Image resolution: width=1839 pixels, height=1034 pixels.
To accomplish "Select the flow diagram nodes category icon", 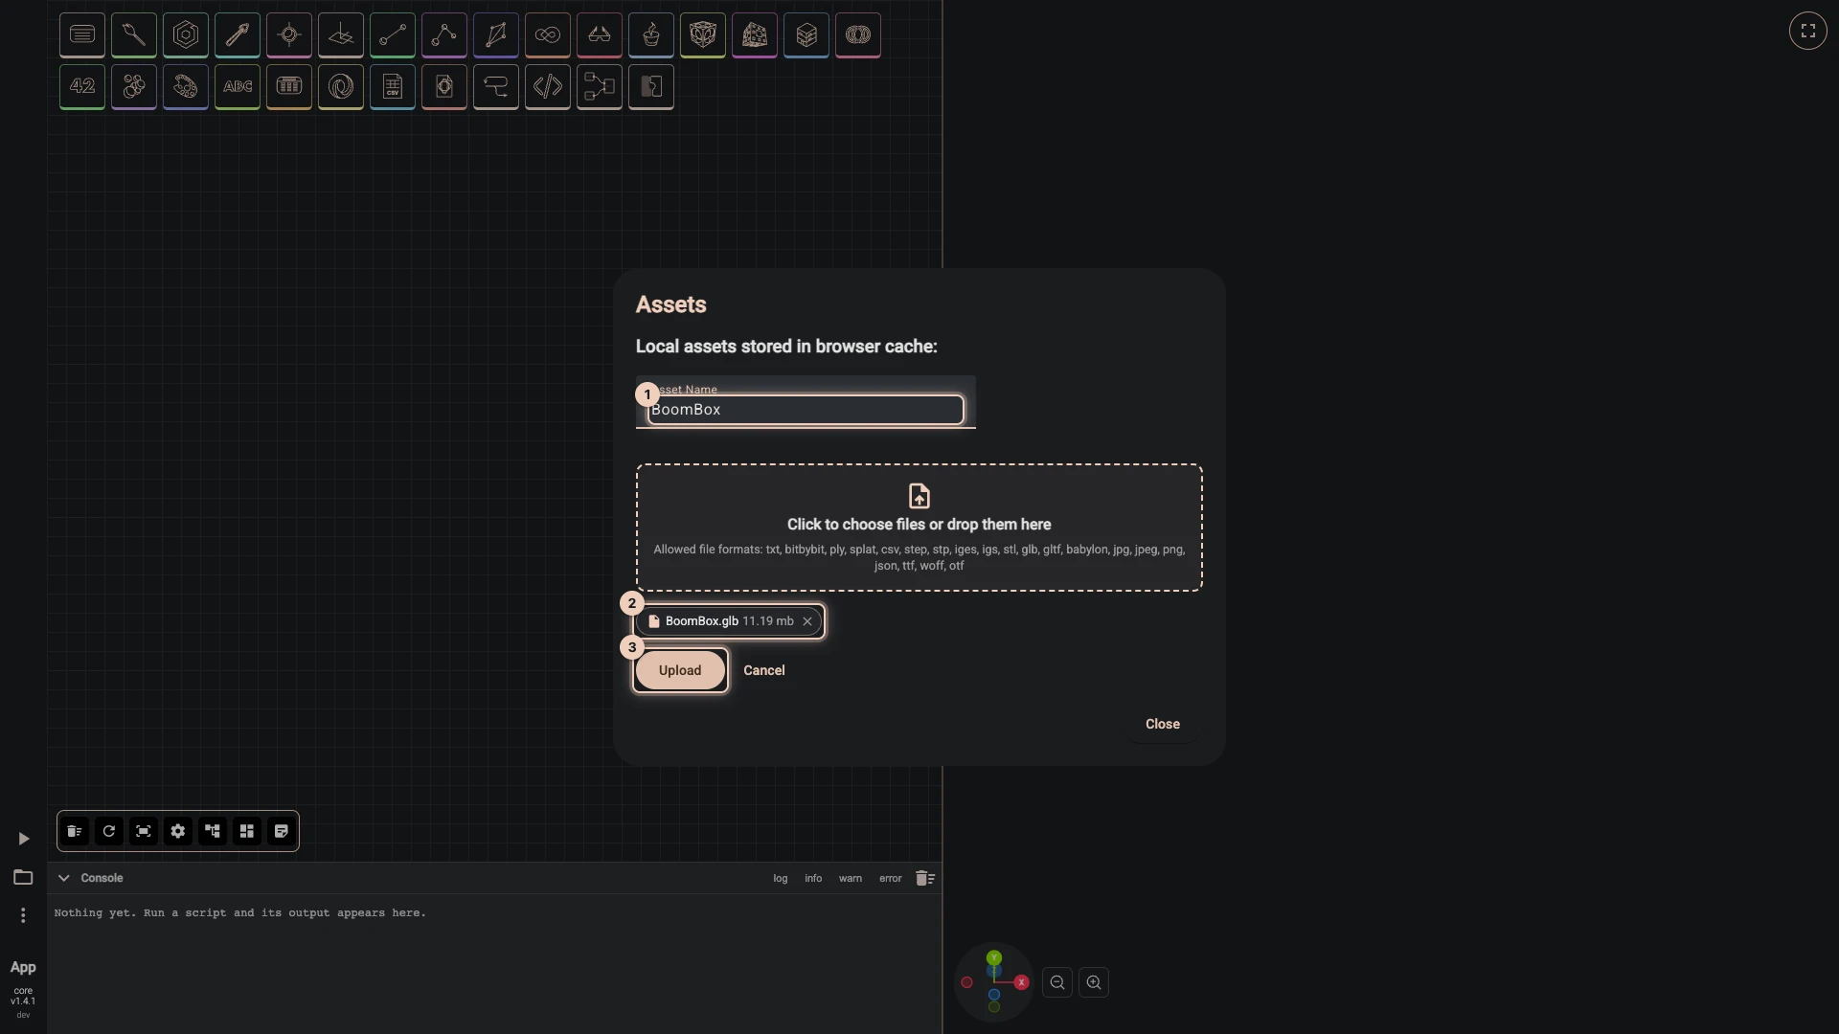I will pyautogui.click(x=600, y=87).
